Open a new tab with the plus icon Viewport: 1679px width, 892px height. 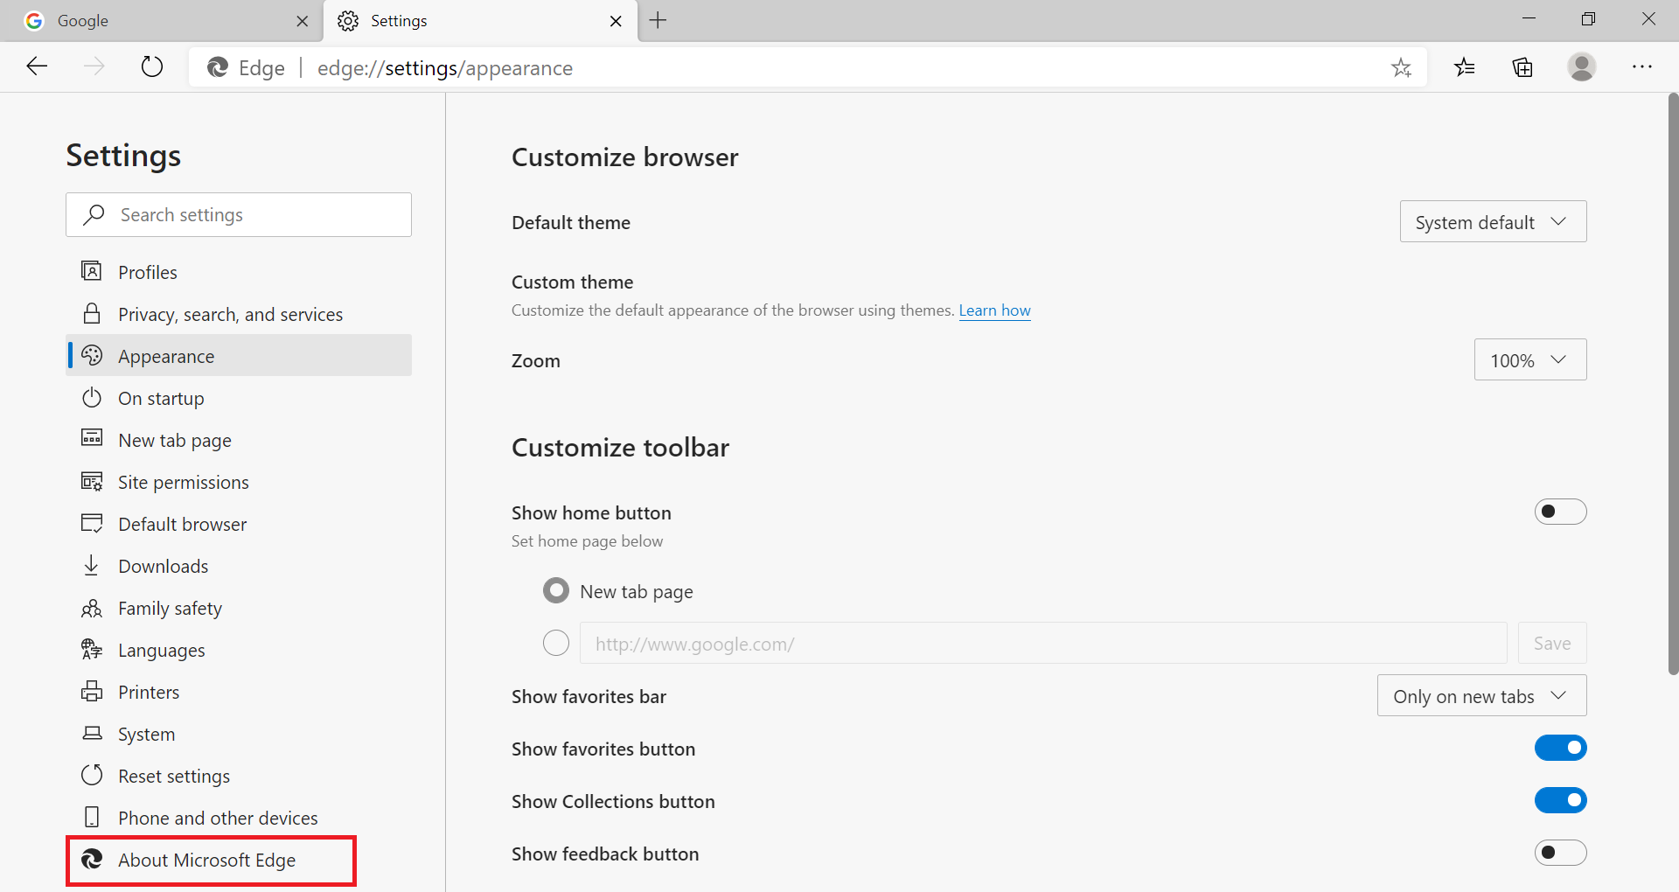658,20
